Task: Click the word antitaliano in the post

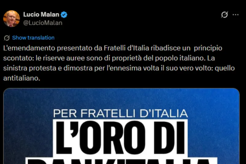Action: click(21, 78)
